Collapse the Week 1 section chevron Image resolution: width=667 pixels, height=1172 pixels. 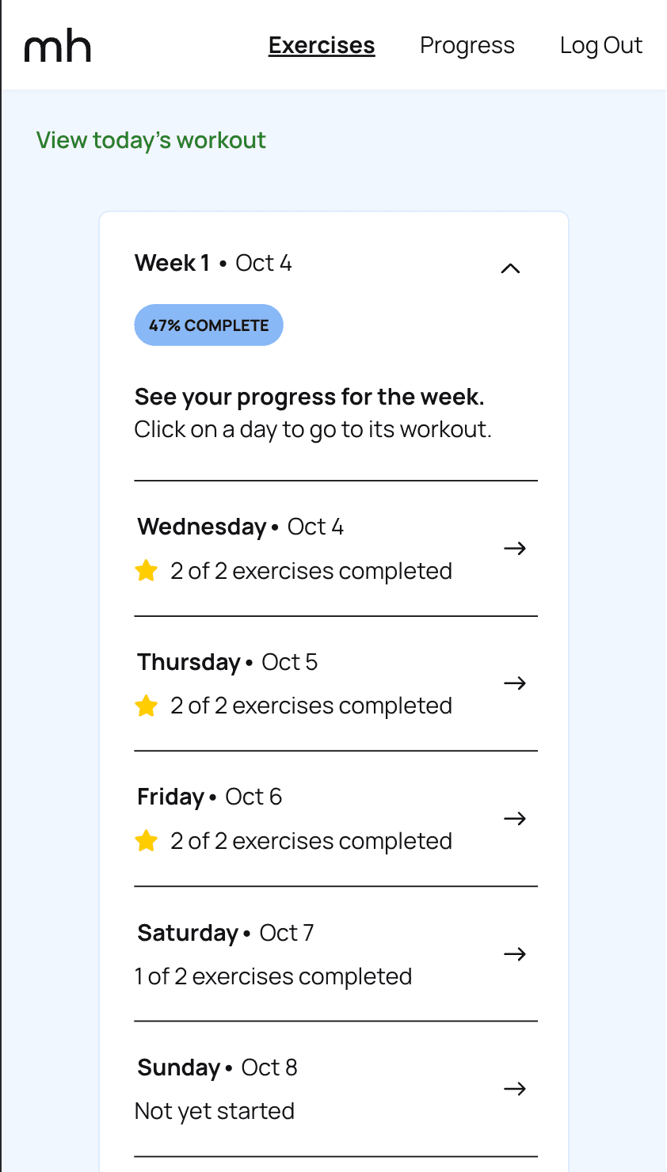pyautogui.click(x=511, y=268)
